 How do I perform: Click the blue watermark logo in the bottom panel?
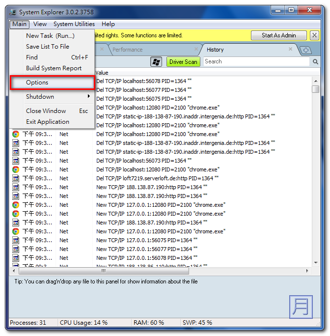301,307
